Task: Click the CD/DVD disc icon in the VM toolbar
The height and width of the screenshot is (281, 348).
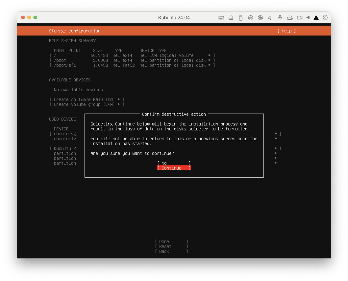Action: click(251, 18)
